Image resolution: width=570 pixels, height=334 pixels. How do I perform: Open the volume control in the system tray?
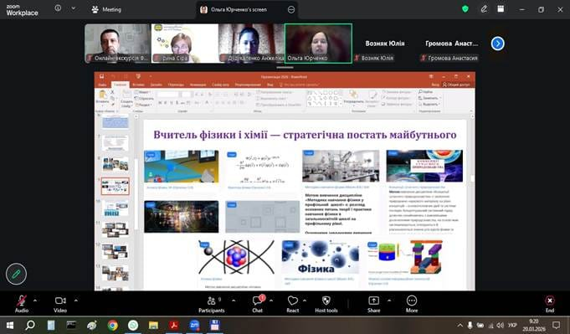pos(501,326)
